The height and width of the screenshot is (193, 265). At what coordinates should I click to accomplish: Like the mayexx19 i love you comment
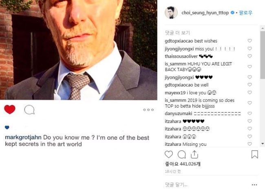[250, 92]
